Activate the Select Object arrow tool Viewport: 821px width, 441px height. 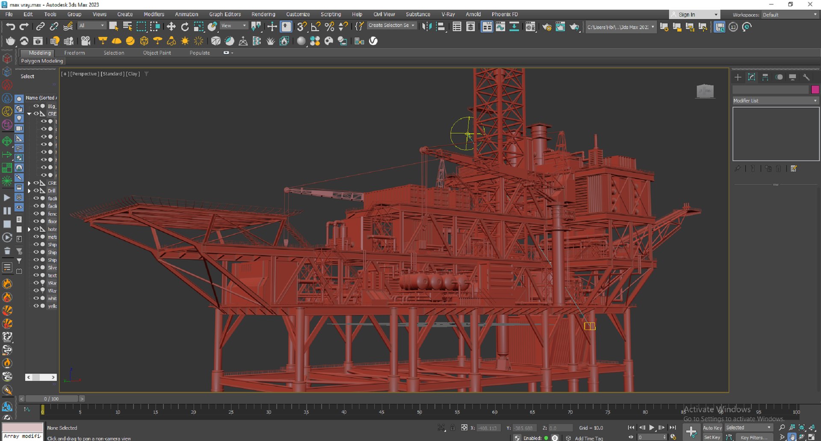pos(113,26)
